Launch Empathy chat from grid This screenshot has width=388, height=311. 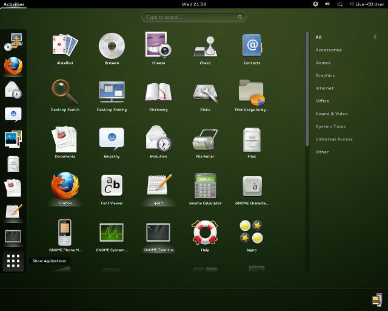(112, 142)
